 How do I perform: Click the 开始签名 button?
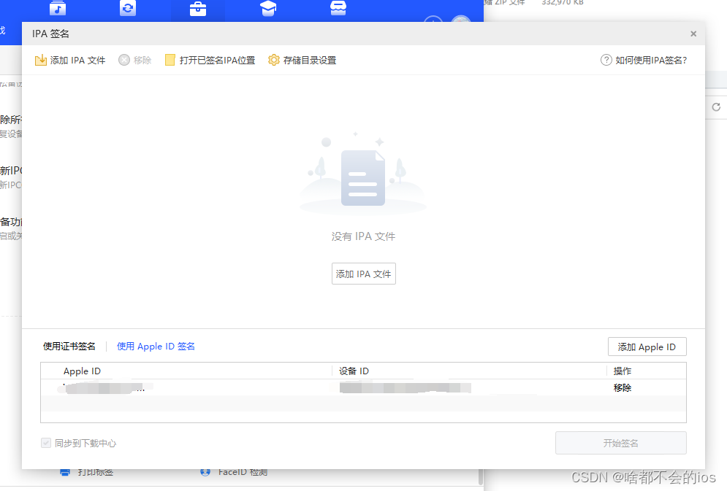pyautogui.click(x=621, y=443)
